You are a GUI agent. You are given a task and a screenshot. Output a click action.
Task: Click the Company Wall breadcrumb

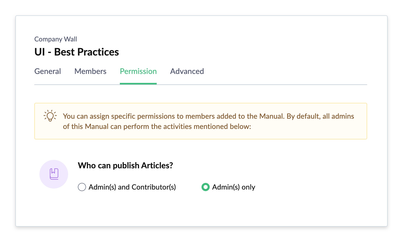pos(56,39)
